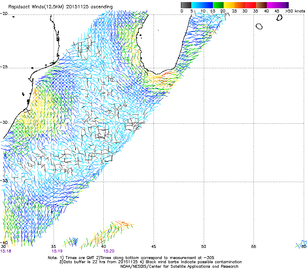Click the Réunion island outline near 55 longitude
Image resolution: width=307 pixels, height=269 pixels.
tap(259, 26)
